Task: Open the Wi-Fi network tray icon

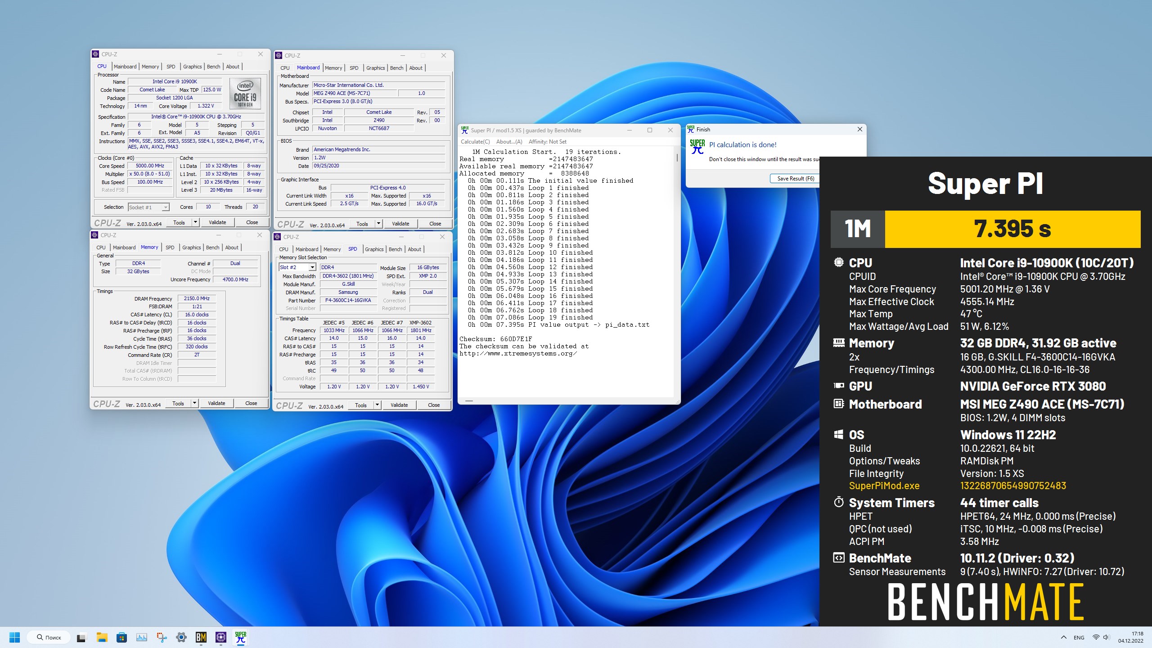Action: (1096, 637)
